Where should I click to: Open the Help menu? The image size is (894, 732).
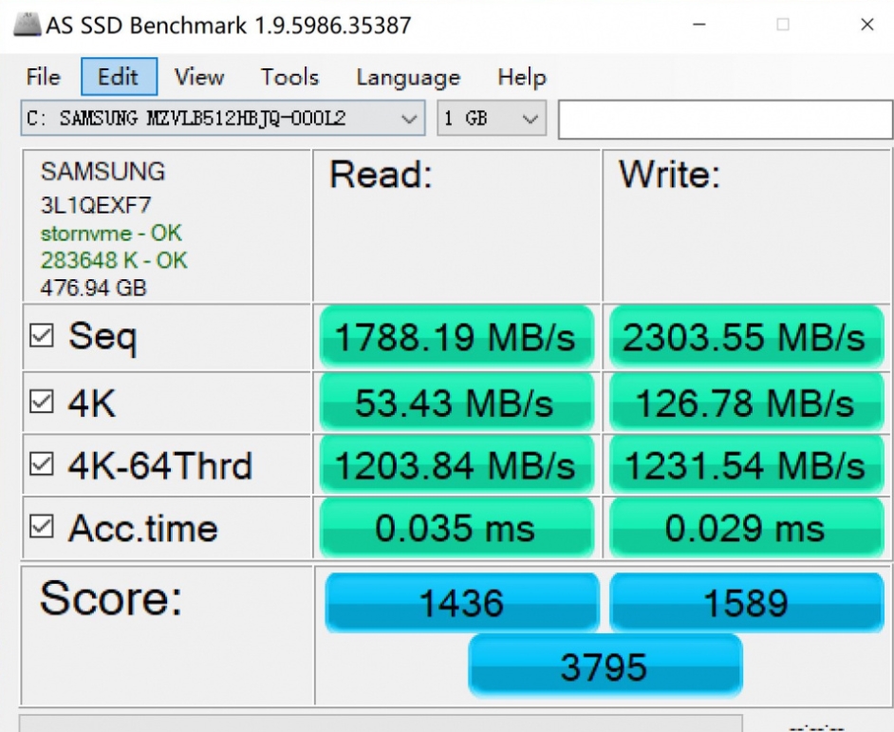[x=522, y=77]
